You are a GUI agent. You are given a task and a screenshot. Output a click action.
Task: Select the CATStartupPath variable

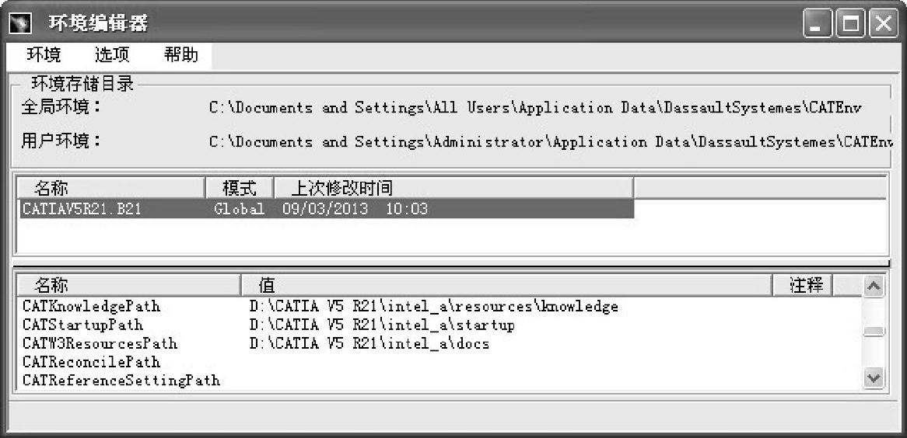click(x=82, y=325)
